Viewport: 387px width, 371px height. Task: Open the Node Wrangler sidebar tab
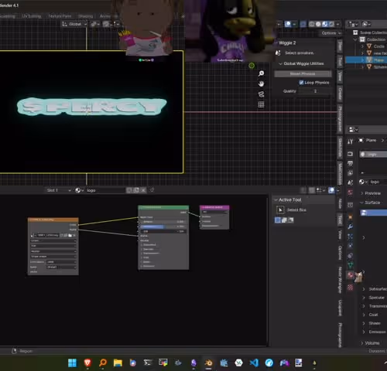(x=340, y=280)
